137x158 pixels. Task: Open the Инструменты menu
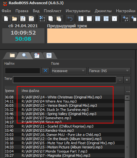(78, 11)
